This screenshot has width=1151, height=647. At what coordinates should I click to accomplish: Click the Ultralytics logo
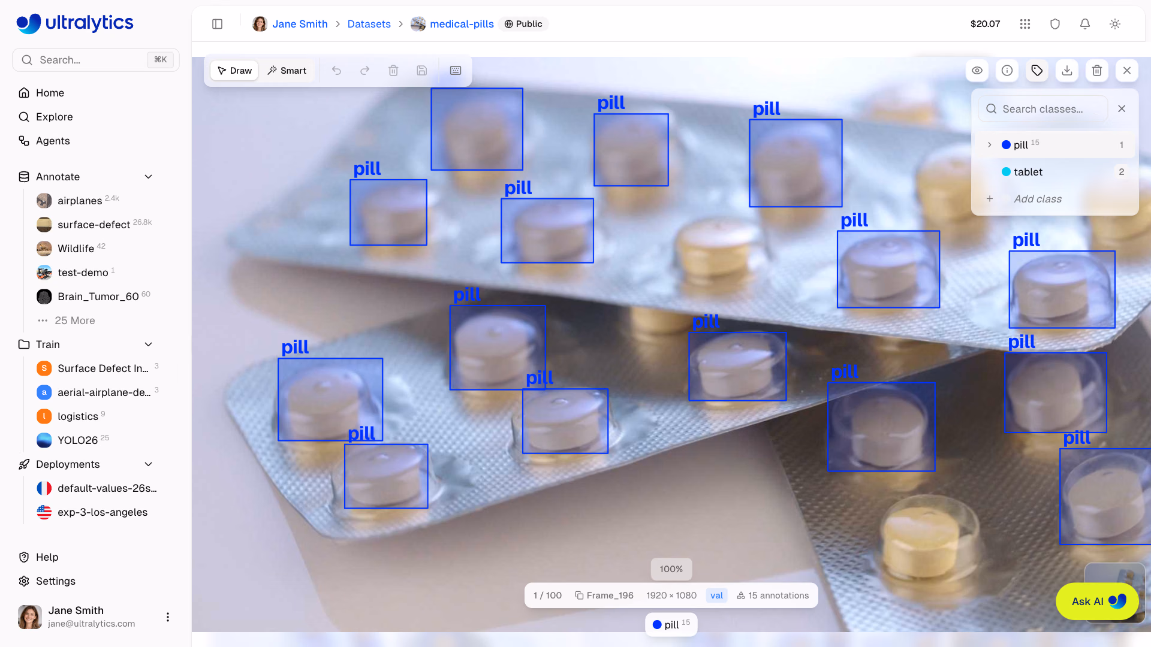click(75, 23)
